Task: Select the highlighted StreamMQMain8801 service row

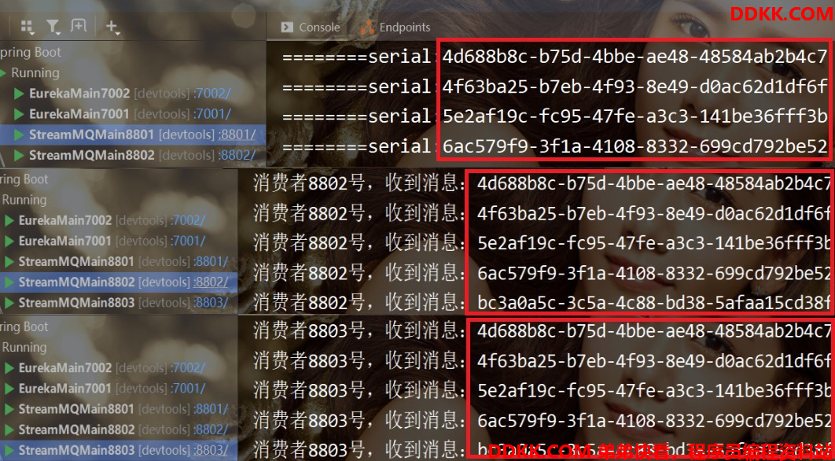Action: tap(133, 135)
